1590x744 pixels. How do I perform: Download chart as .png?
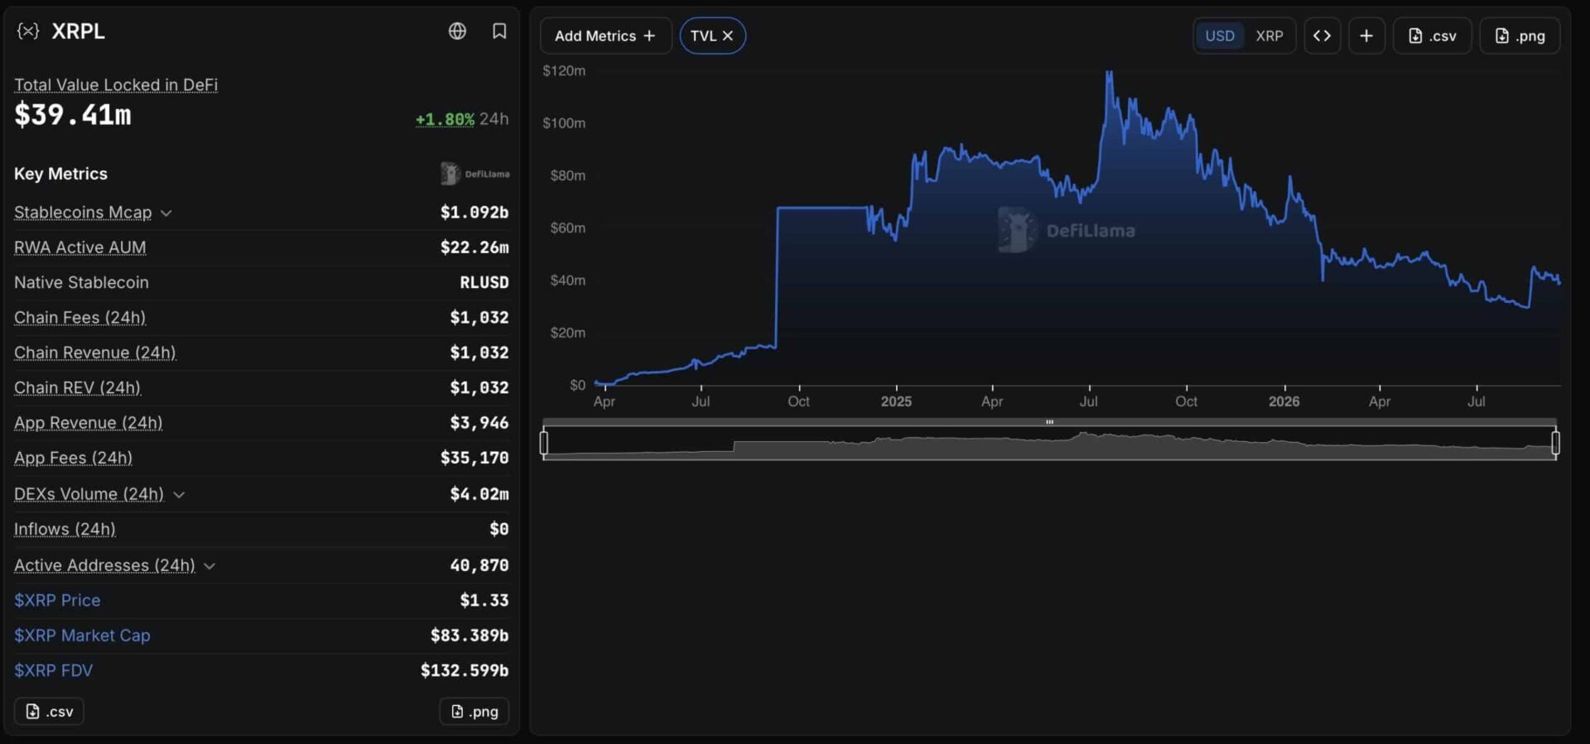point(1520,36)
